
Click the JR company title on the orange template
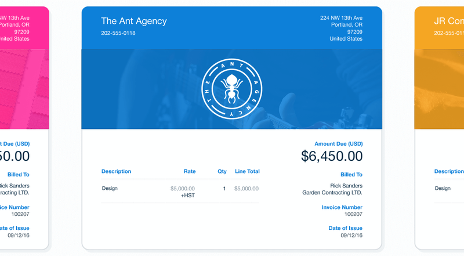(449, 21)
